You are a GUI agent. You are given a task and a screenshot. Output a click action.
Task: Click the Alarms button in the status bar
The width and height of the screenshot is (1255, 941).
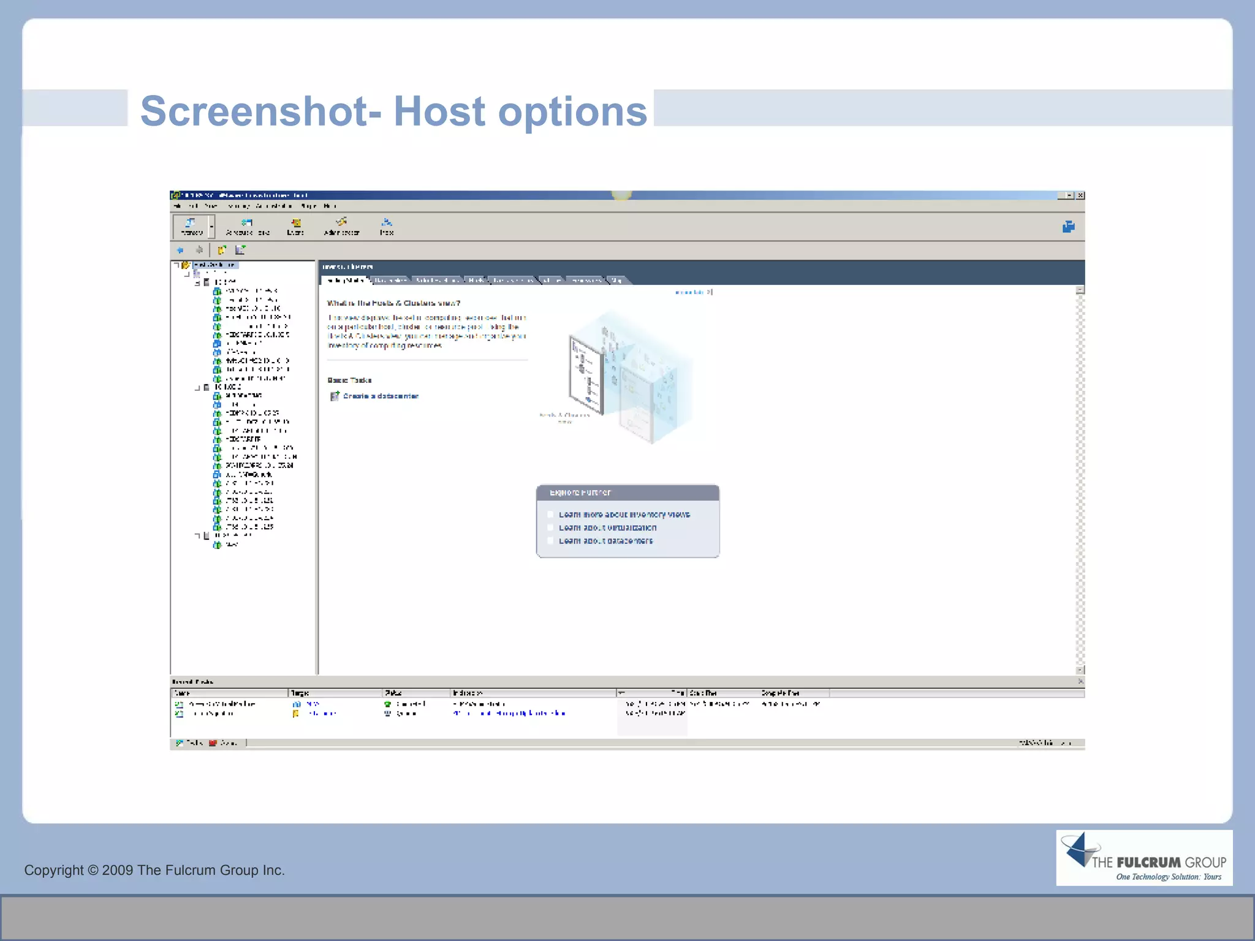click(223, 743)
